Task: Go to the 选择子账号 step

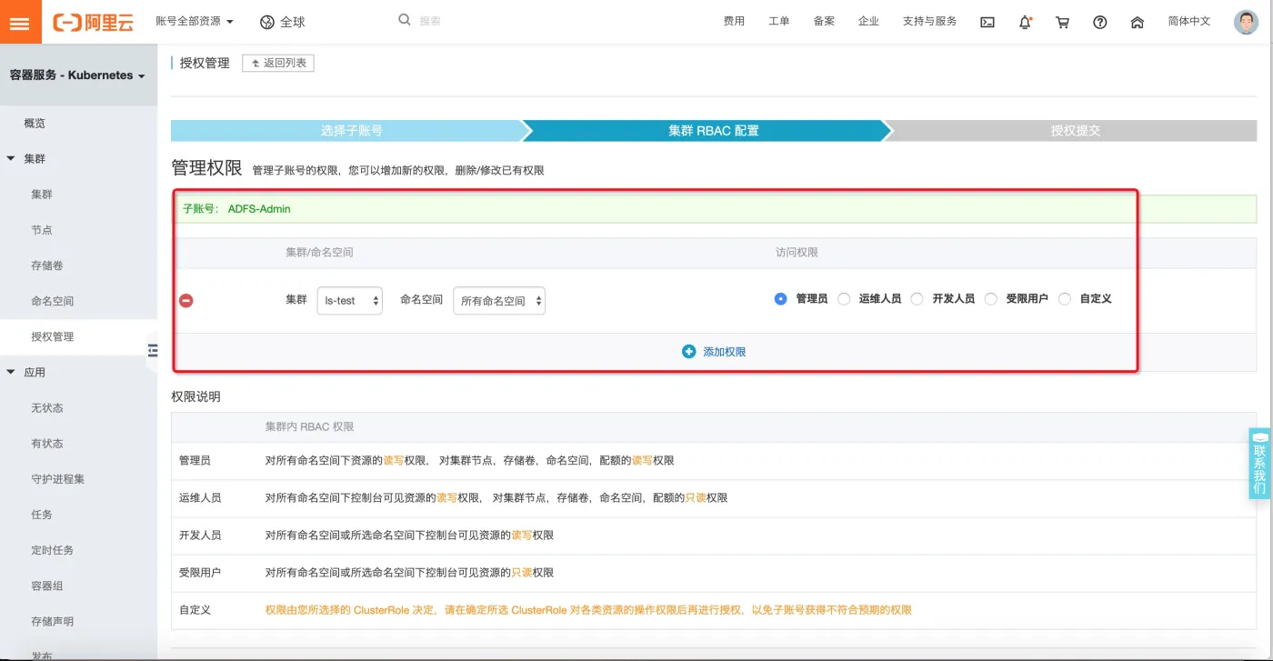Action: tap(351, 130)
